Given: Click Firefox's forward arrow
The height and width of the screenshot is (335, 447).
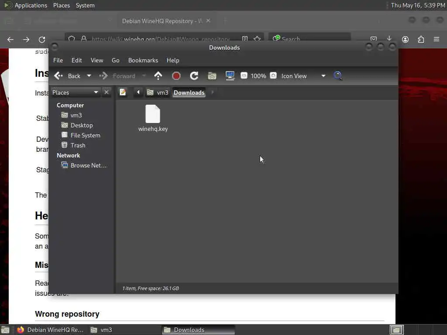Looking at the screenshot, I should pyautogui.click(x=26, y=39).
